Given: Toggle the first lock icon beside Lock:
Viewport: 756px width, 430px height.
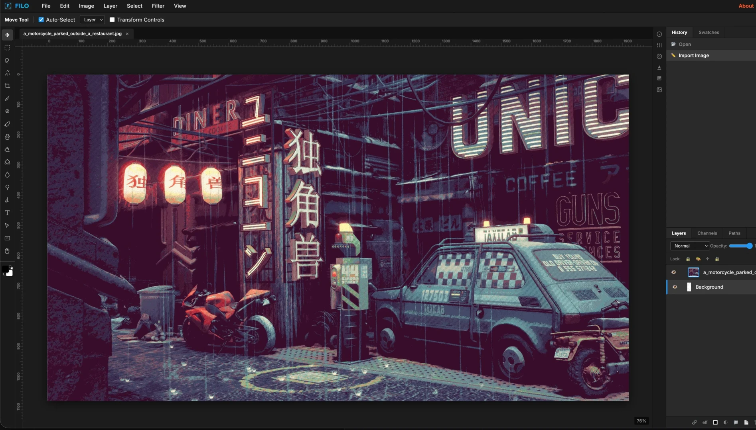Looking at the screenshot, I should 688,259.
